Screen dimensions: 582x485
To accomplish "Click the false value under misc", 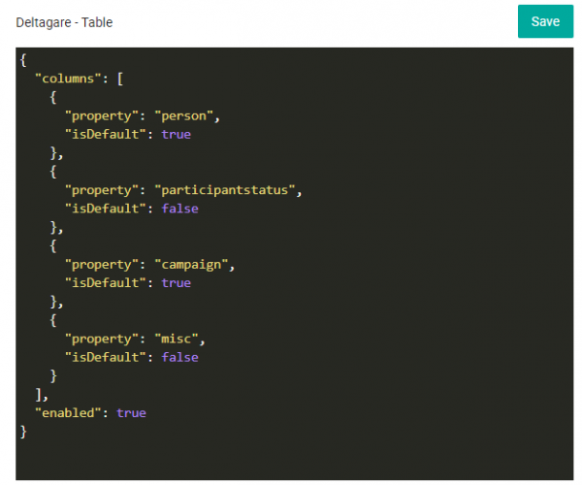I will coord(179,357).
